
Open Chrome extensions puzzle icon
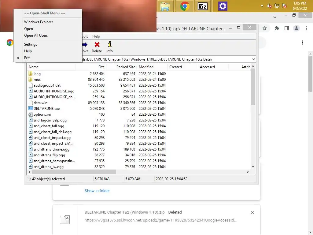click(277, 28)
